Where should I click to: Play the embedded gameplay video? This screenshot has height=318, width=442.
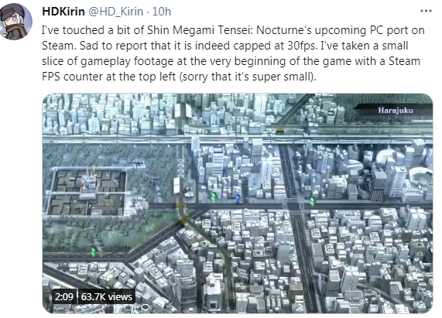point(238,203)
